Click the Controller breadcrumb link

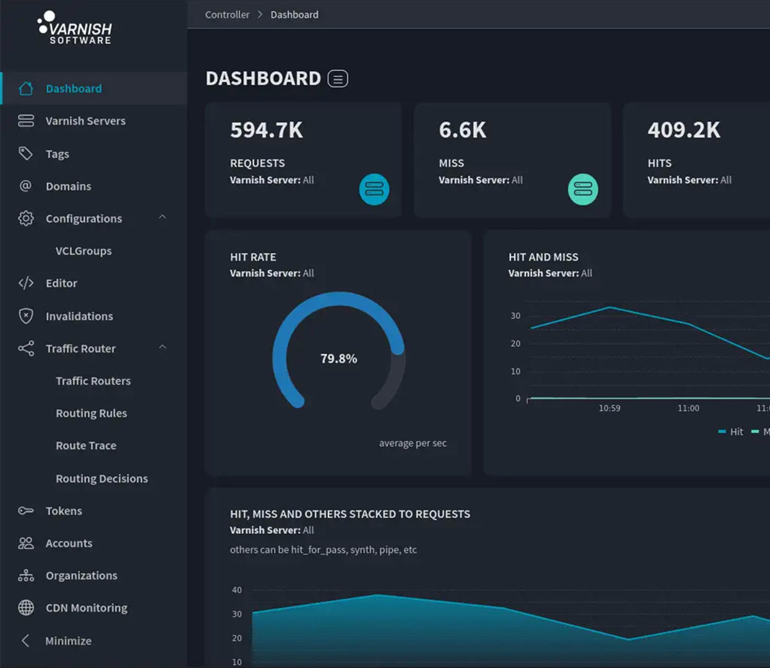[x=227, y=14]
